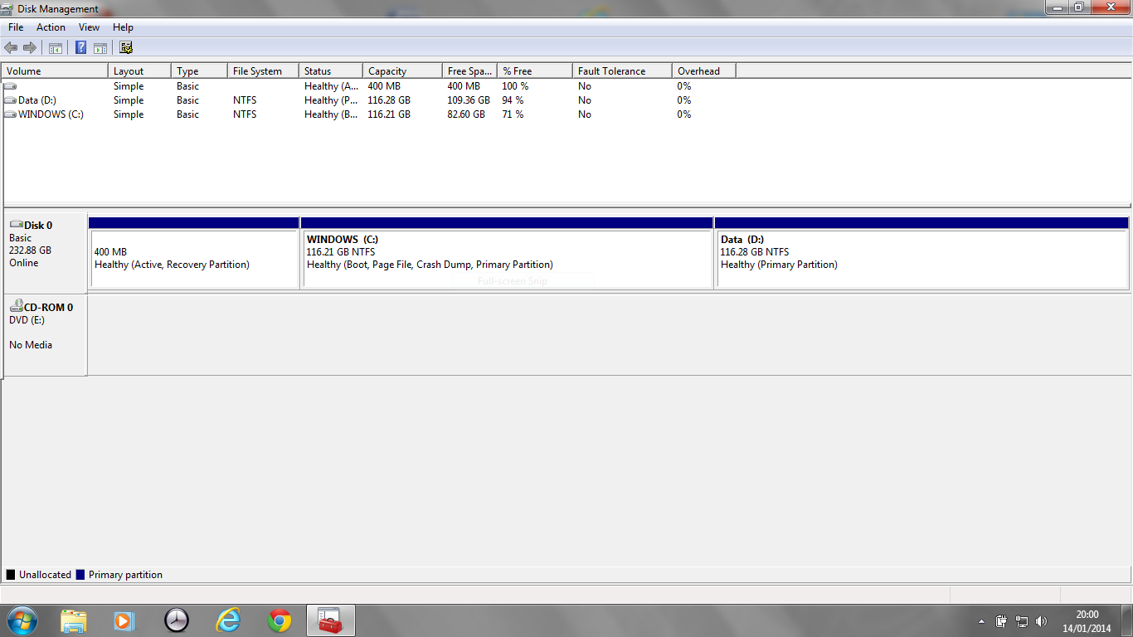Click the 71 % free value
The image size is (1133, 637).
513,114
